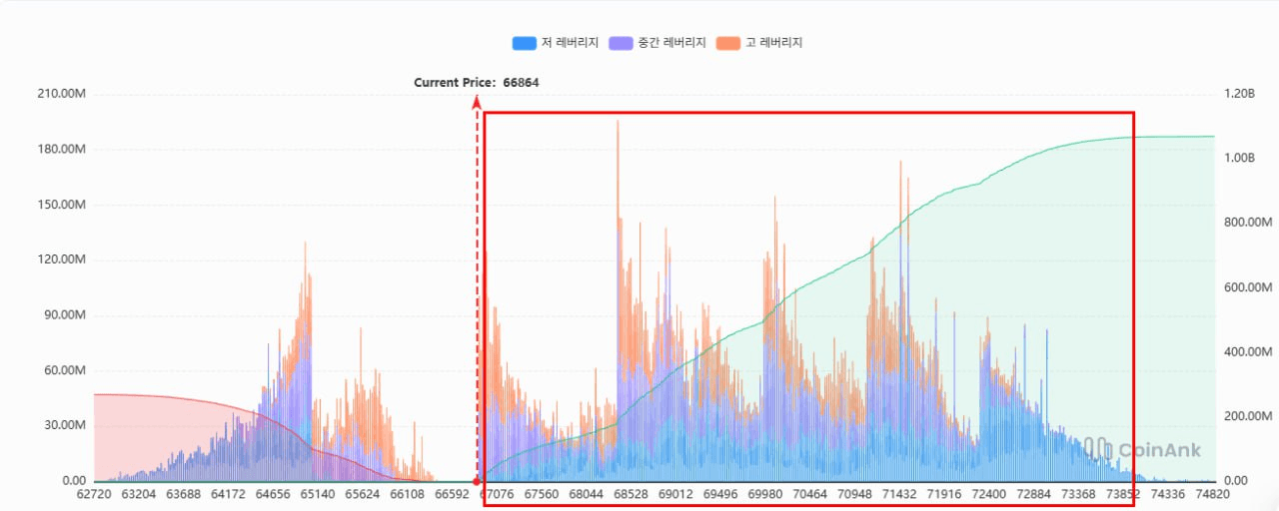This screenshot has width=1279, height=511.
Task: Click the red arrowhead atop the price line
Action: (x=477, y=102)
